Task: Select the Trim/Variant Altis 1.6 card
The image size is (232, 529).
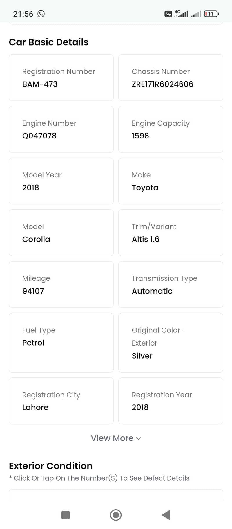Action: point(171,233)
